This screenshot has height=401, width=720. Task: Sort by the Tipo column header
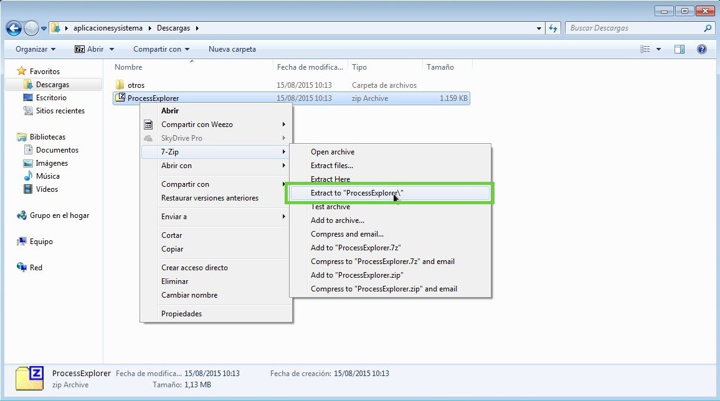(359, 67)
